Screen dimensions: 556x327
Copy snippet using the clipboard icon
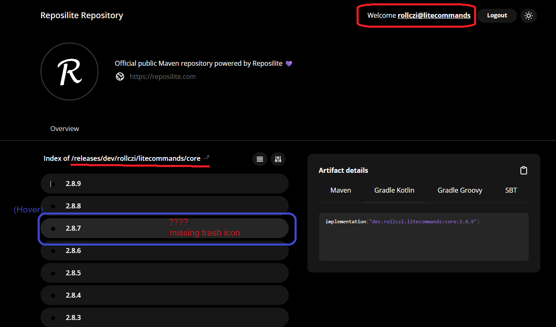(523, 170)
